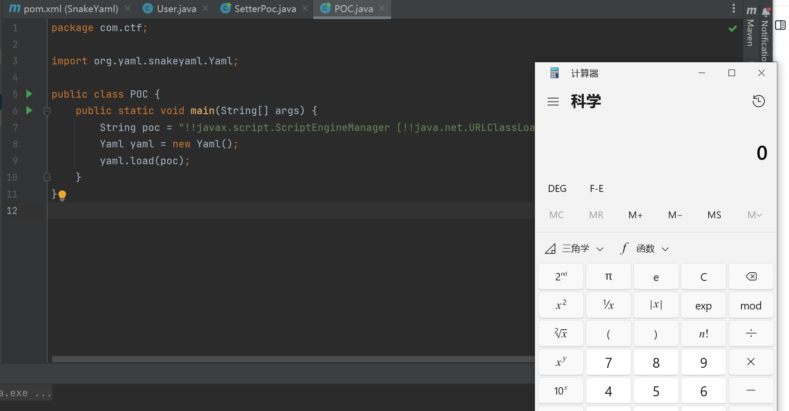
Task: Click the yellow lightbulb intention icon
Action: point(62,195)
